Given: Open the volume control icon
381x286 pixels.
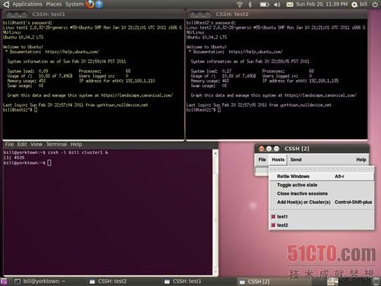Looking at the screenshot, I should pyautogui.click(x=277, y=4).
